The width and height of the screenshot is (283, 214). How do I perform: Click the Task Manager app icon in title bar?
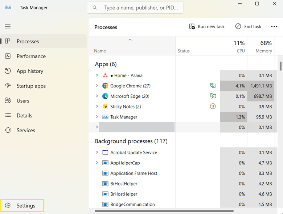tap(8, 7)
